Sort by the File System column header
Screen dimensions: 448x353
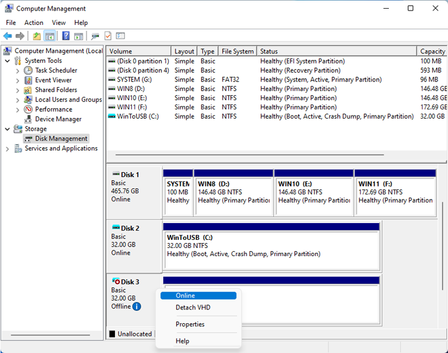tap(238, 52)
